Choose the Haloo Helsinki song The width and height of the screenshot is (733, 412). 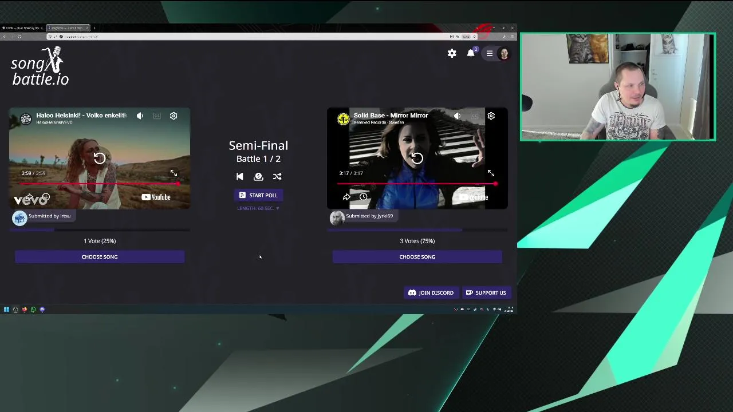(x=100, y=257)
